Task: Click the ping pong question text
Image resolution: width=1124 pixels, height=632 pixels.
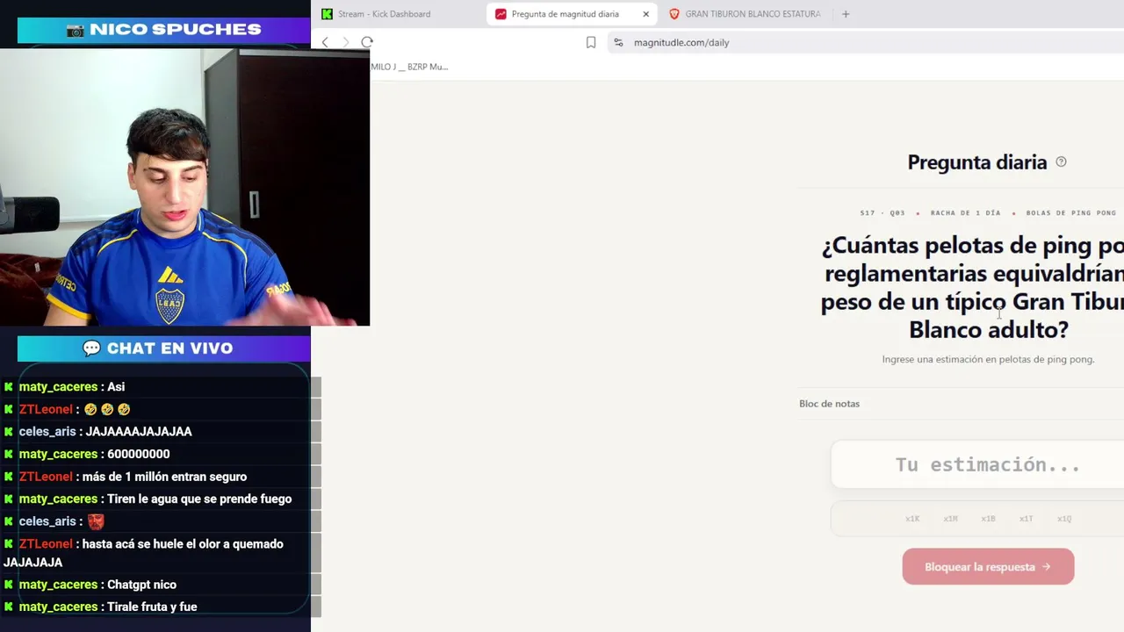Action: (972, 287)
